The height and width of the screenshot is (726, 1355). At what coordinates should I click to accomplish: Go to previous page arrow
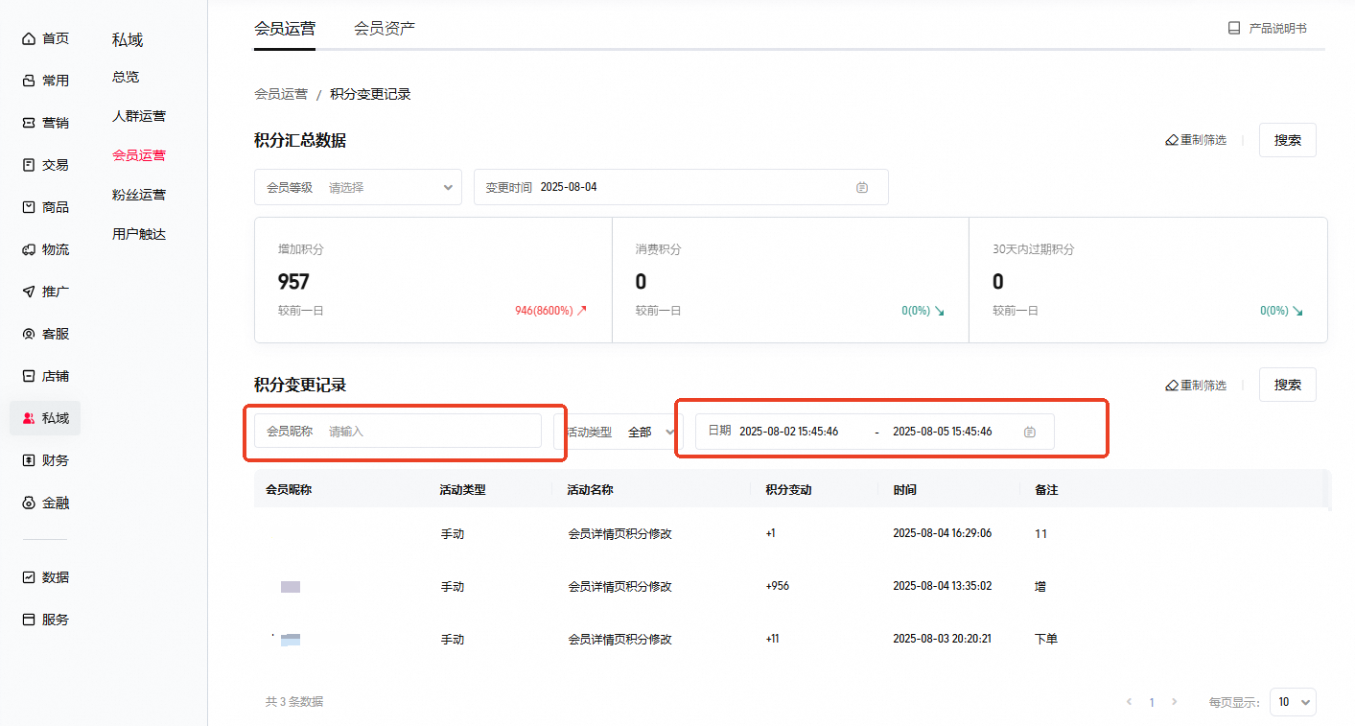(1130, 702)
